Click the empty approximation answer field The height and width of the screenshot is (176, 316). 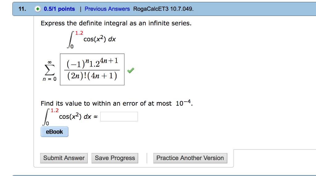[x=119, y=117]
